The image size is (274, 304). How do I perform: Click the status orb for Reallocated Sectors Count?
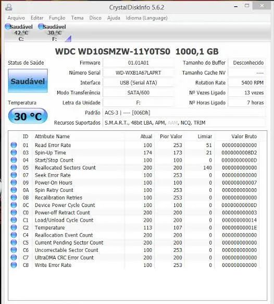[14, 167]
